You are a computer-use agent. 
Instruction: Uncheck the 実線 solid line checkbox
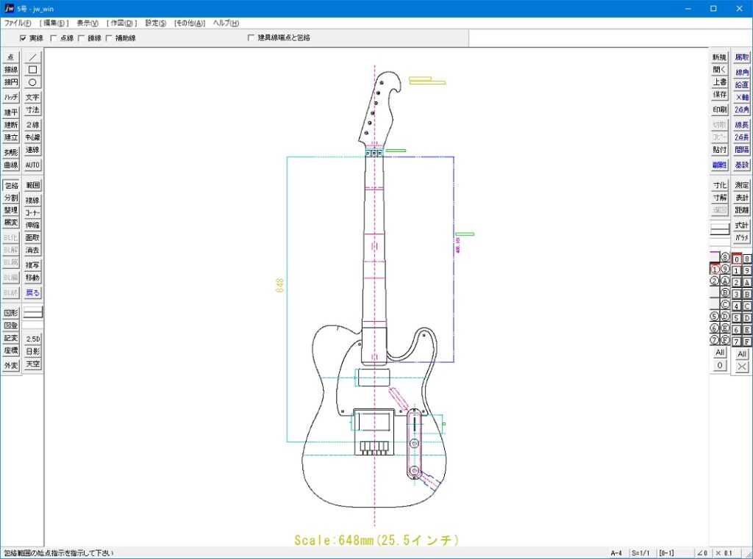point(23,37)
